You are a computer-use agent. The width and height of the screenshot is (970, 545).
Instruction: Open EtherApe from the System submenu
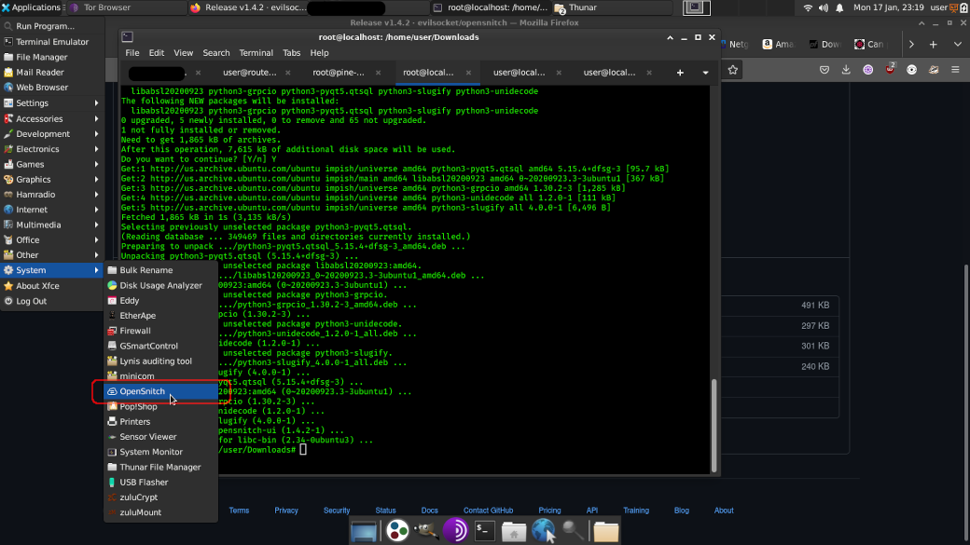pos(160,316)
